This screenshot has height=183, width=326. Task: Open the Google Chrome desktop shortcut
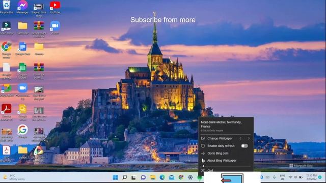(x=7, y=50)
